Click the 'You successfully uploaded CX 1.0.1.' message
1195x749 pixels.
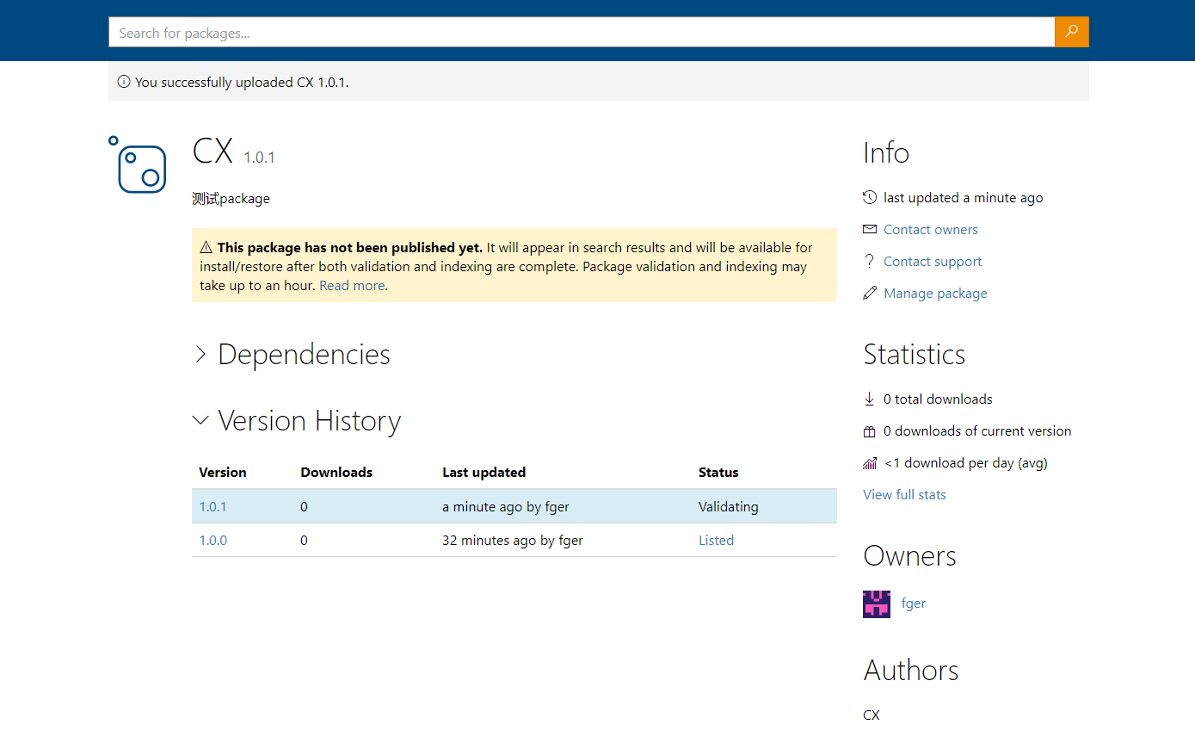coord(242,82)
